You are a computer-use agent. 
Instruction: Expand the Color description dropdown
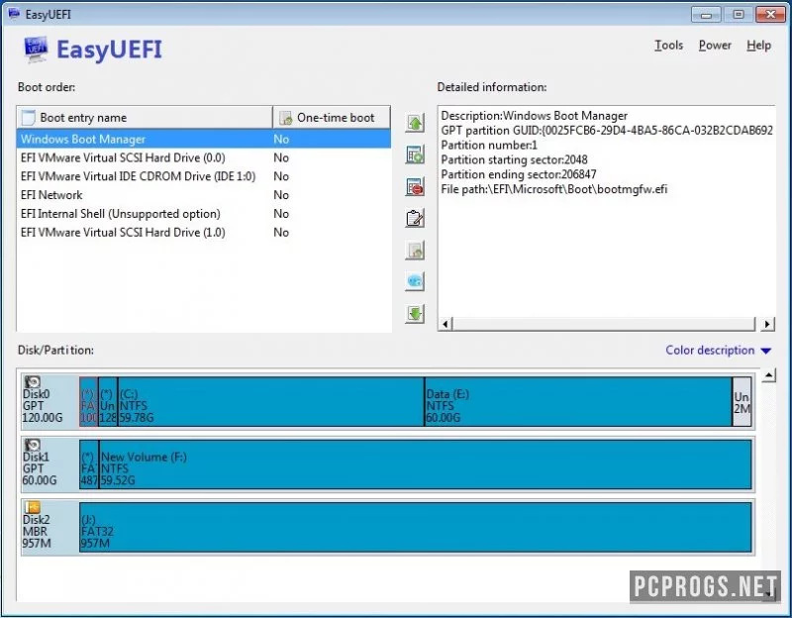pos(719,351)
